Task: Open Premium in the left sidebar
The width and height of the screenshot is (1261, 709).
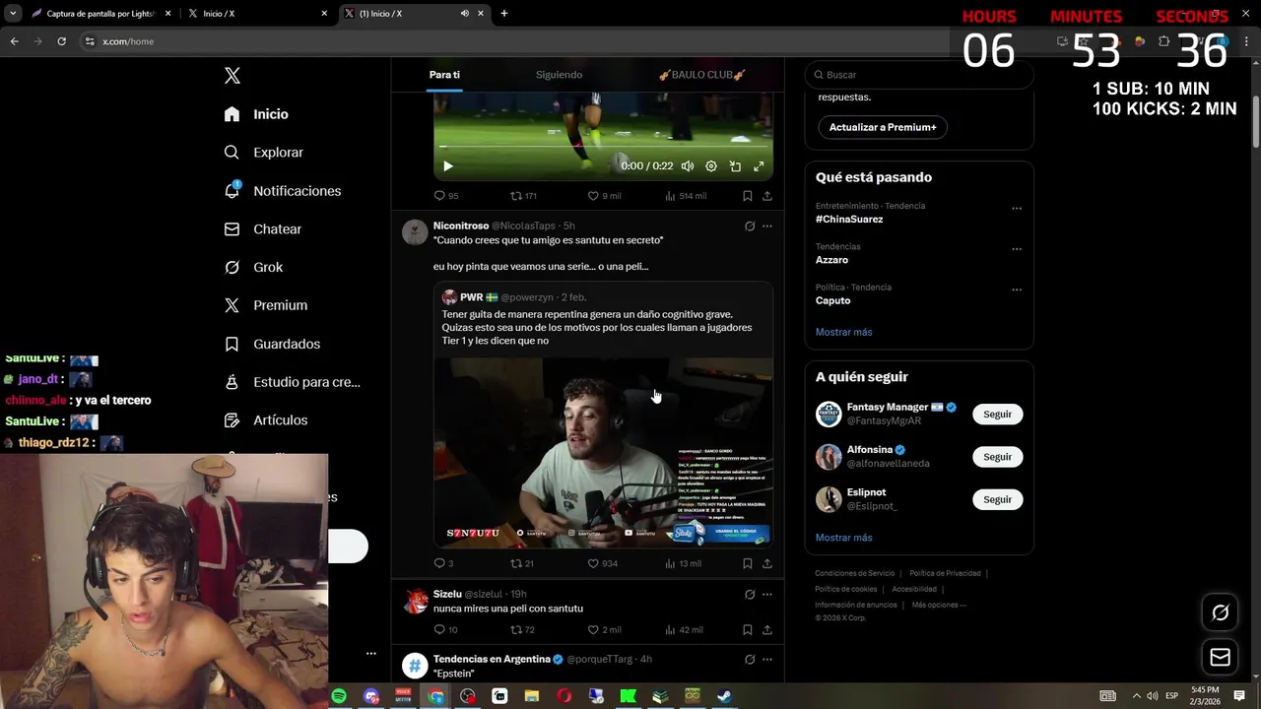Action: (265, 305)
